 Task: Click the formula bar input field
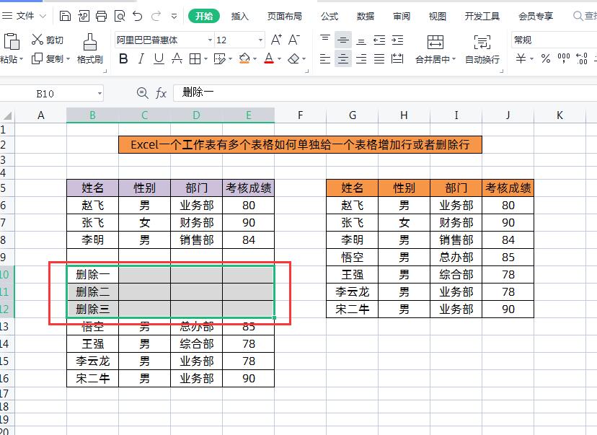pyautogui.click(x=384, y=93)
